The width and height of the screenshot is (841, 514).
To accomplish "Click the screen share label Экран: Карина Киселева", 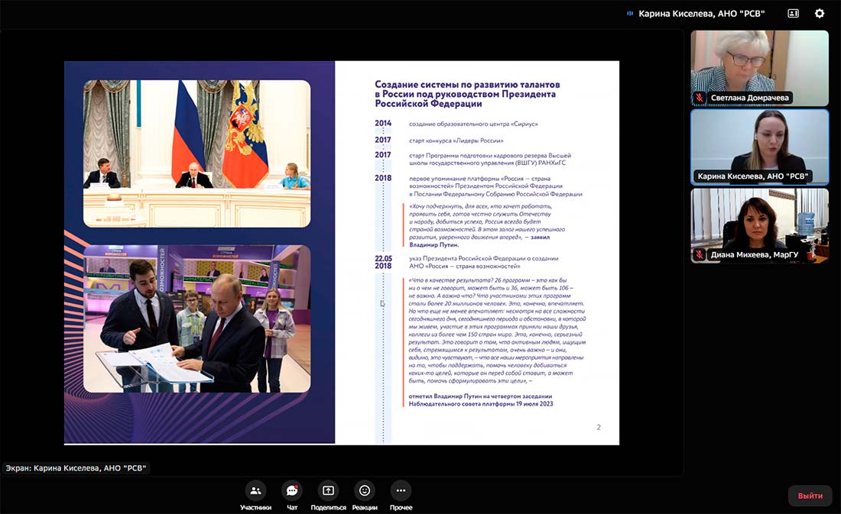I will 76,468.
